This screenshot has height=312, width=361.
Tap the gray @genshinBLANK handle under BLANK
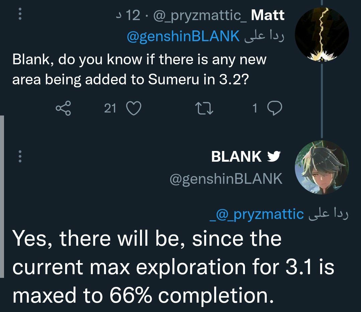coord(226,179)
